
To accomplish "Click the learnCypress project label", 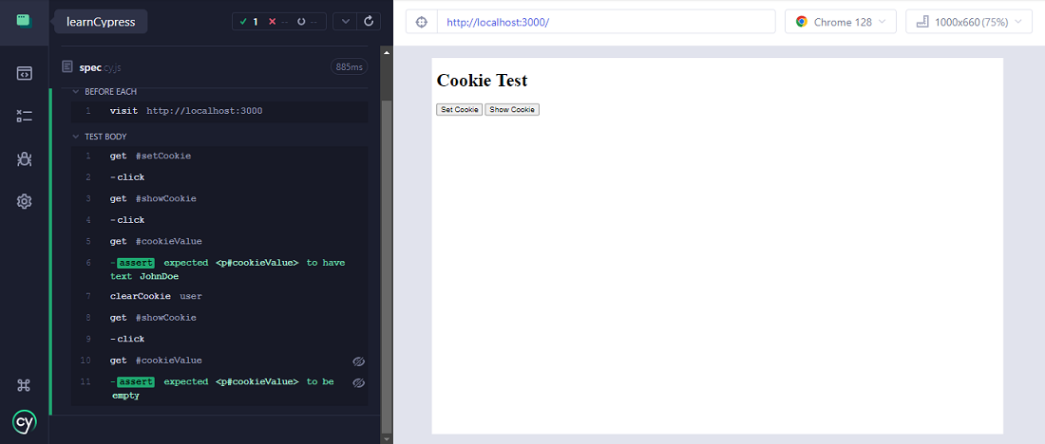I will (101, 22).
